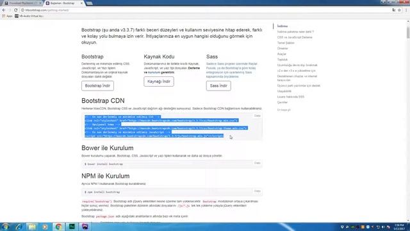Viewport: 410px width, 231px height.
Task: Launch Internet Explorer from the taskbar
Action: coord(19,227)
